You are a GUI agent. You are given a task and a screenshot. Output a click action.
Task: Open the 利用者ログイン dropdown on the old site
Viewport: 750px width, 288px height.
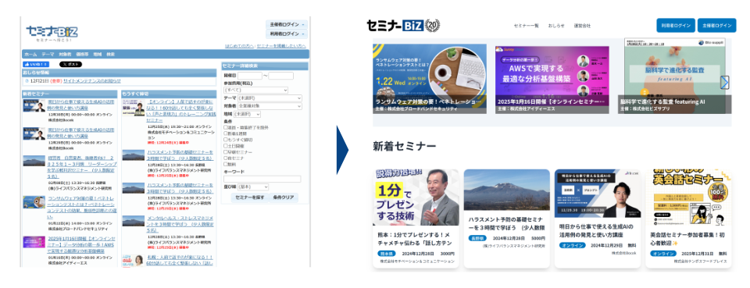tap(287, 34)
